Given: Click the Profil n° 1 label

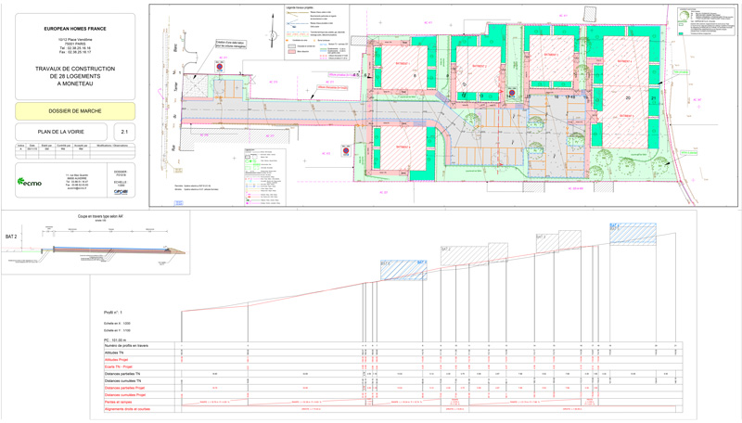Looking at the screenshot, I should tap(115, 314).
